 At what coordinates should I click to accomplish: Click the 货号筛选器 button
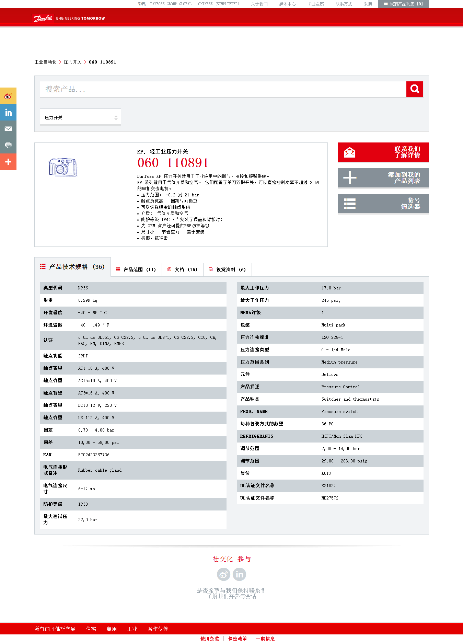pos(383,204)
